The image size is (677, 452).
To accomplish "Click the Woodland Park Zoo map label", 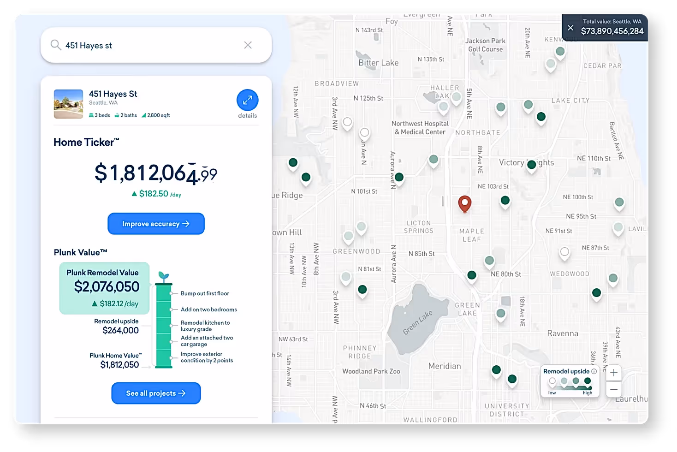I will coord(371,371).
